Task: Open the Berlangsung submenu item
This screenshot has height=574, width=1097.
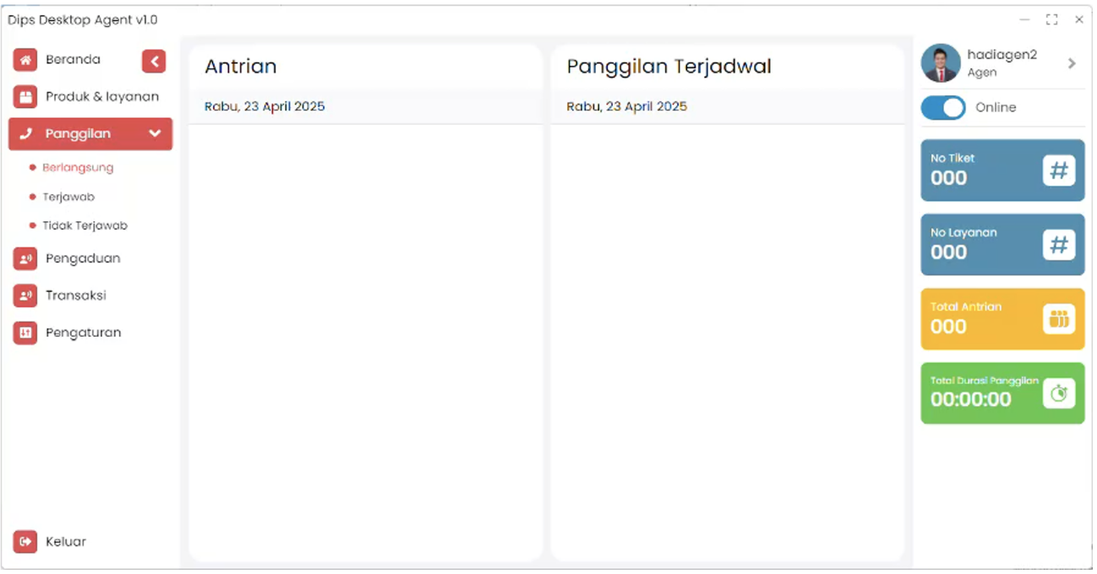Action: 78,168
